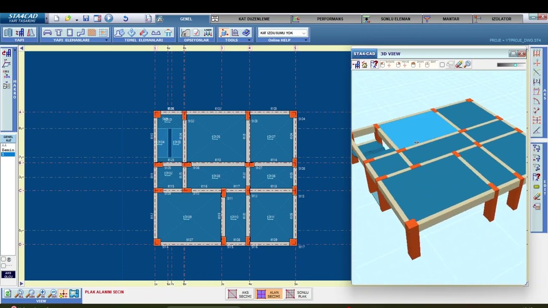Screen dimensions: 548x308
Task: Click the home icon in 3D View toolbar
Action: pos(365,65)
